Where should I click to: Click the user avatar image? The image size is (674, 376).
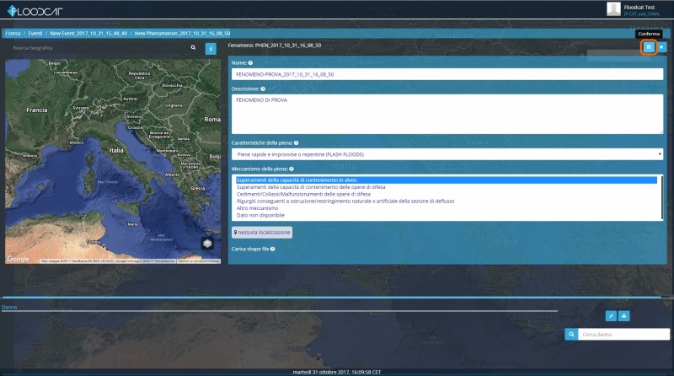coord(613,8)
